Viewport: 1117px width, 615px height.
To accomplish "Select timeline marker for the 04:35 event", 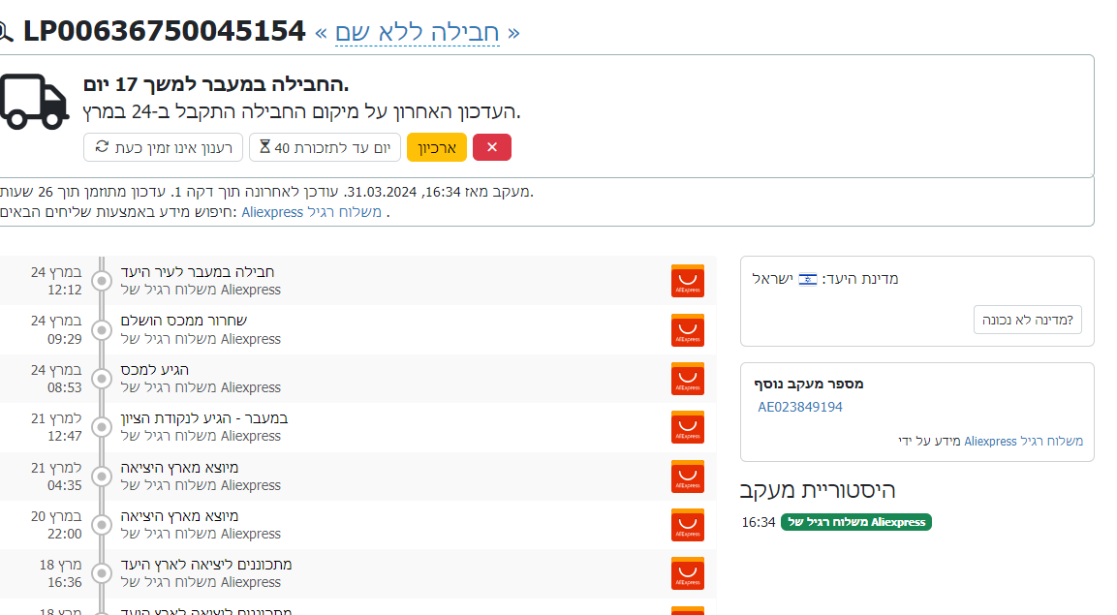I will tap(102, 477).
